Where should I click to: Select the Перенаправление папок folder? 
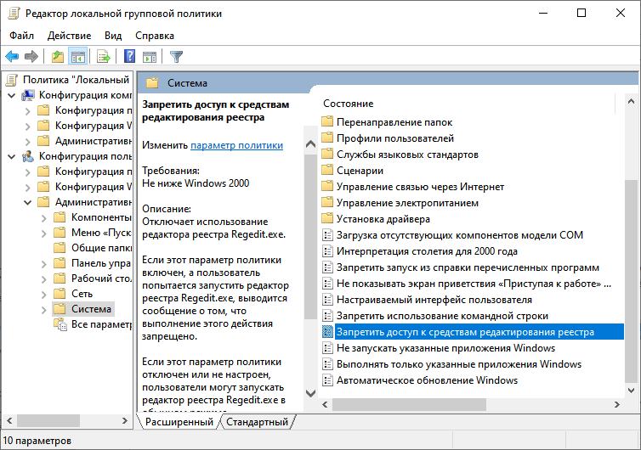[x=387, y=122]
